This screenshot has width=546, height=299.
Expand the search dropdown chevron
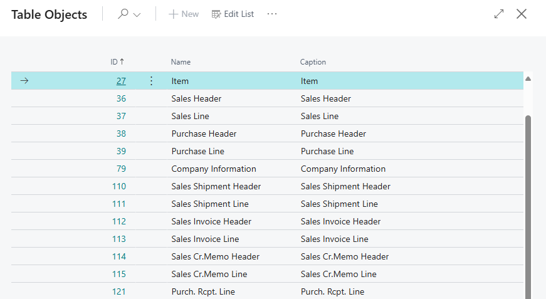point(137,14)
